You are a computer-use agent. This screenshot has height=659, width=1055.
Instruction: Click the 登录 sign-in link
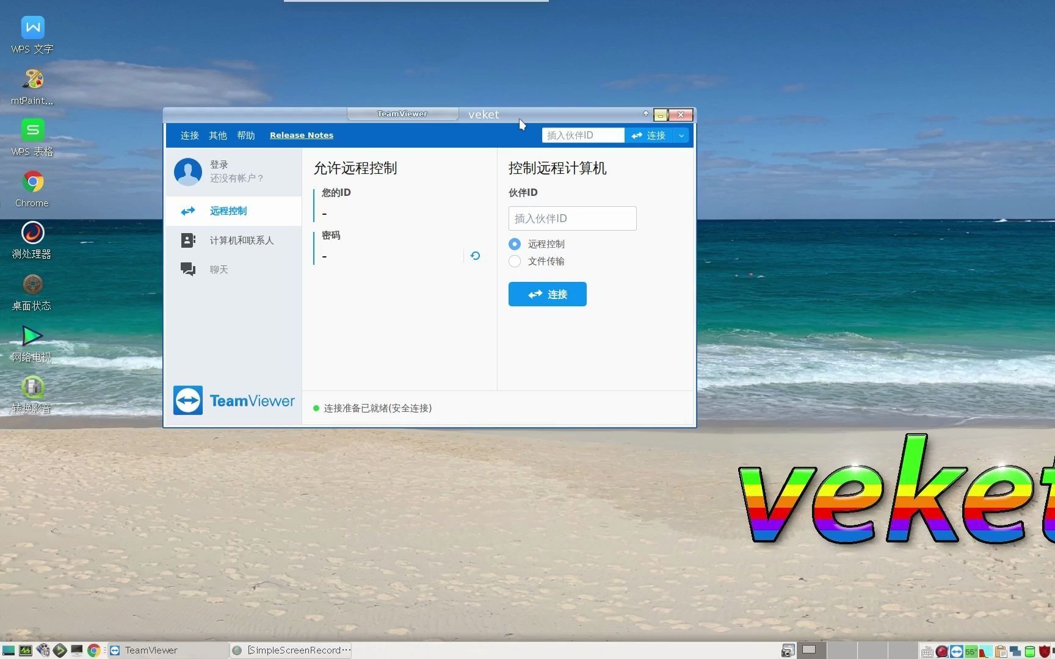[x=219, y=165]
